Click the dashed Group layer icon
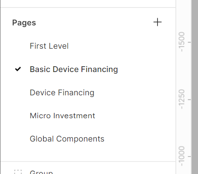Viewport: 198px width, 174px height. click(x=18, y=172)
